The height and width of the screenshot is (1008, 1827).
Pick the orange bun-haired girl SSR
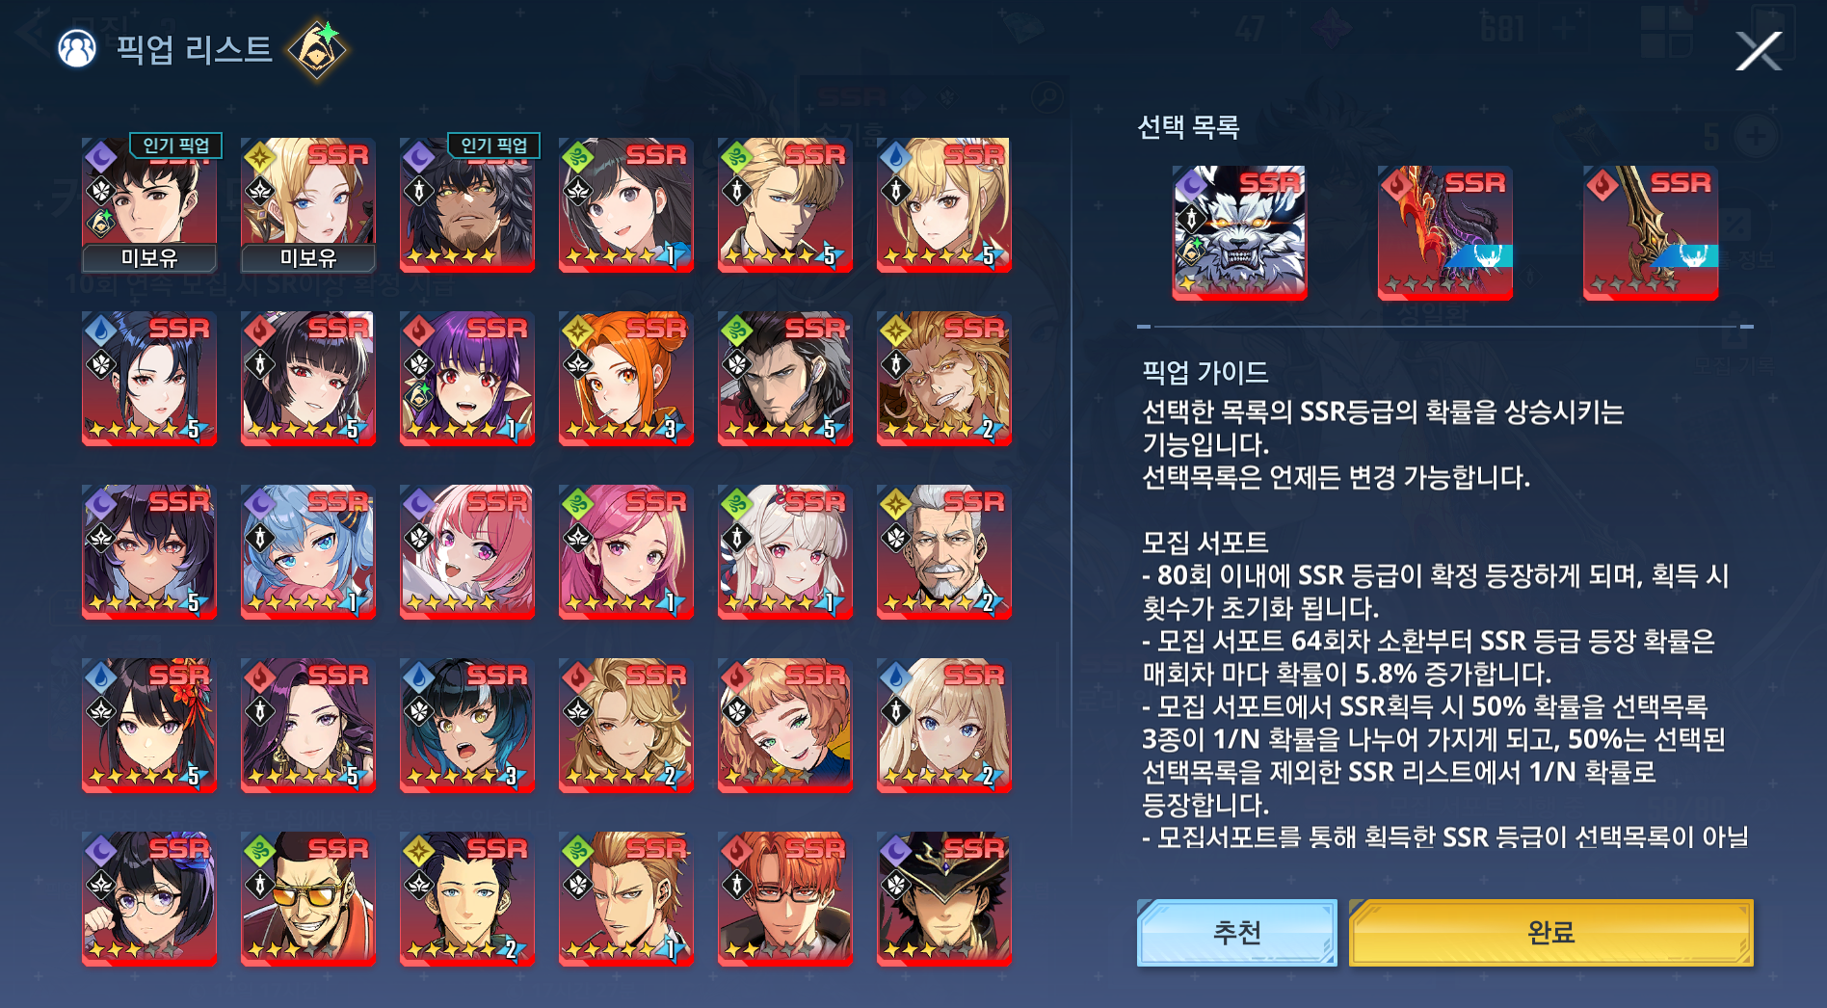pos(626,379)
